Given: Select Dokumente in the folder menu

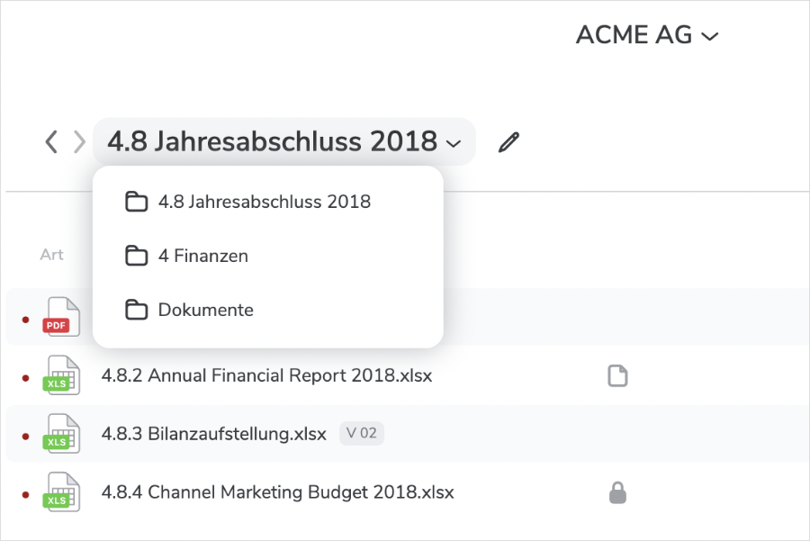Looking at the screenshot, I should click(205, 311).
